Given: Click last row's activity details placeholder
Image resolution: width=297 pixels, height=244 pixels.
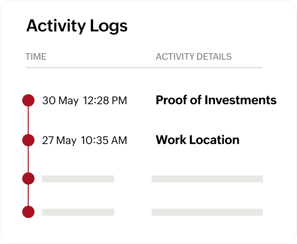Looking at the screenshot, I should [207, 212].
